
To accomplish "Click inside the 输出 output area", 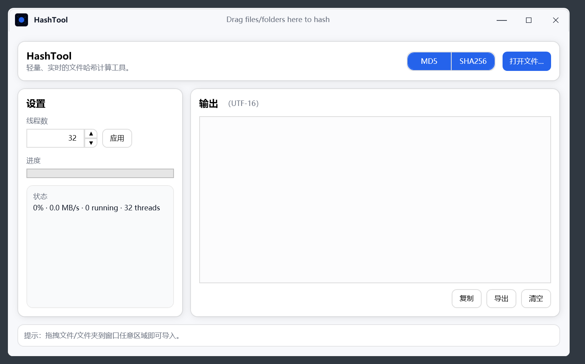I will (375, 199).
